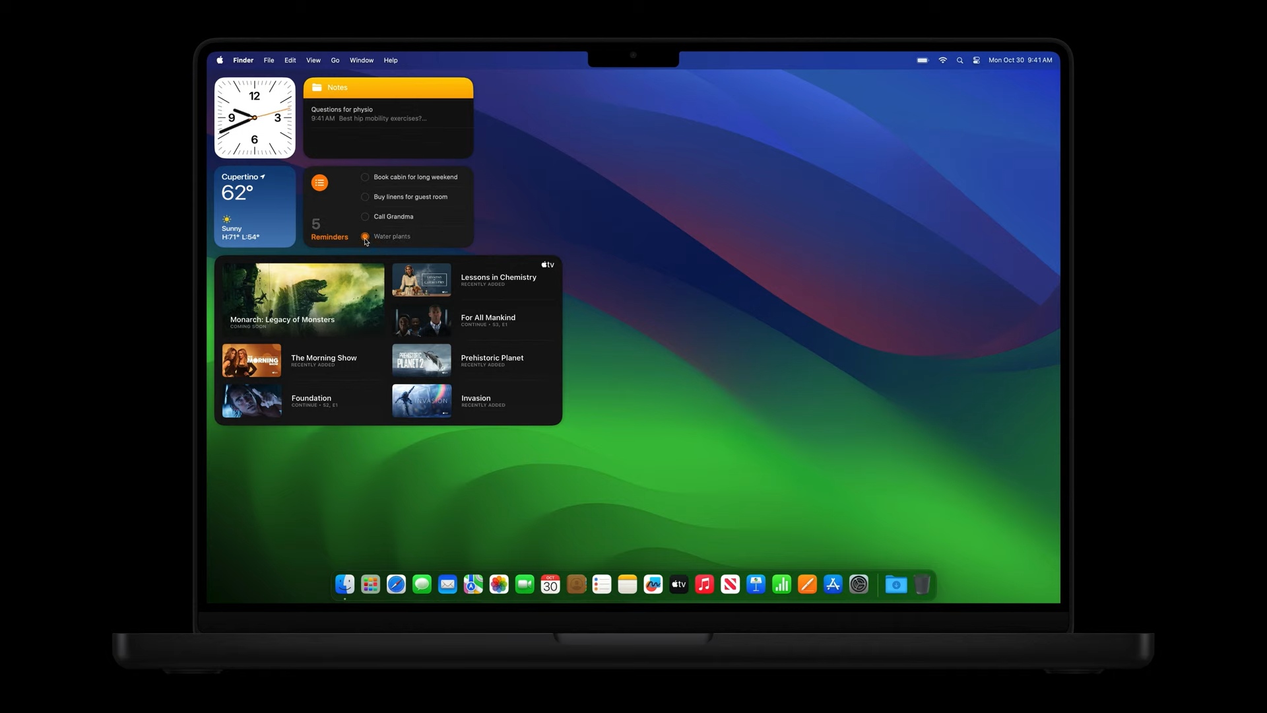Launch Keynote from the dock
The width and height of the screenshot is (1267, 713).
pyautogui.click(x=756, y=584)
